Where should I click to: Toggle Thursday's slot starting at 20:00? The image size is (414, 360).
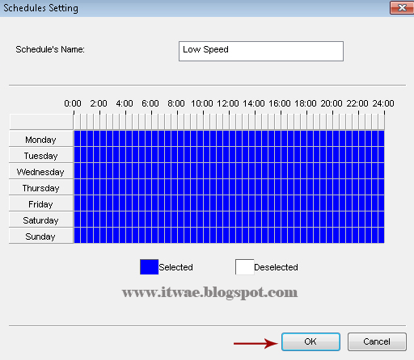(x=336, y=187)
